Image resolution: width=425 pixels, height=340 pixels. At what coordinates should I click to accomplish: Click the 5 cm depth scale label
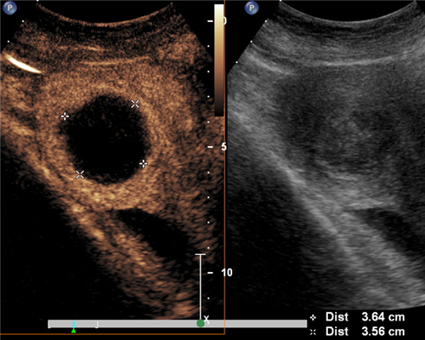(x=224, y=147)
